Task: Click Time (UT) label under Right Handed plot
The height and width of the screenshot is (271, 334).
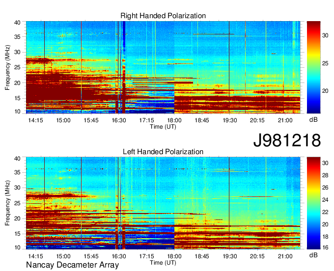Action: 163,127
